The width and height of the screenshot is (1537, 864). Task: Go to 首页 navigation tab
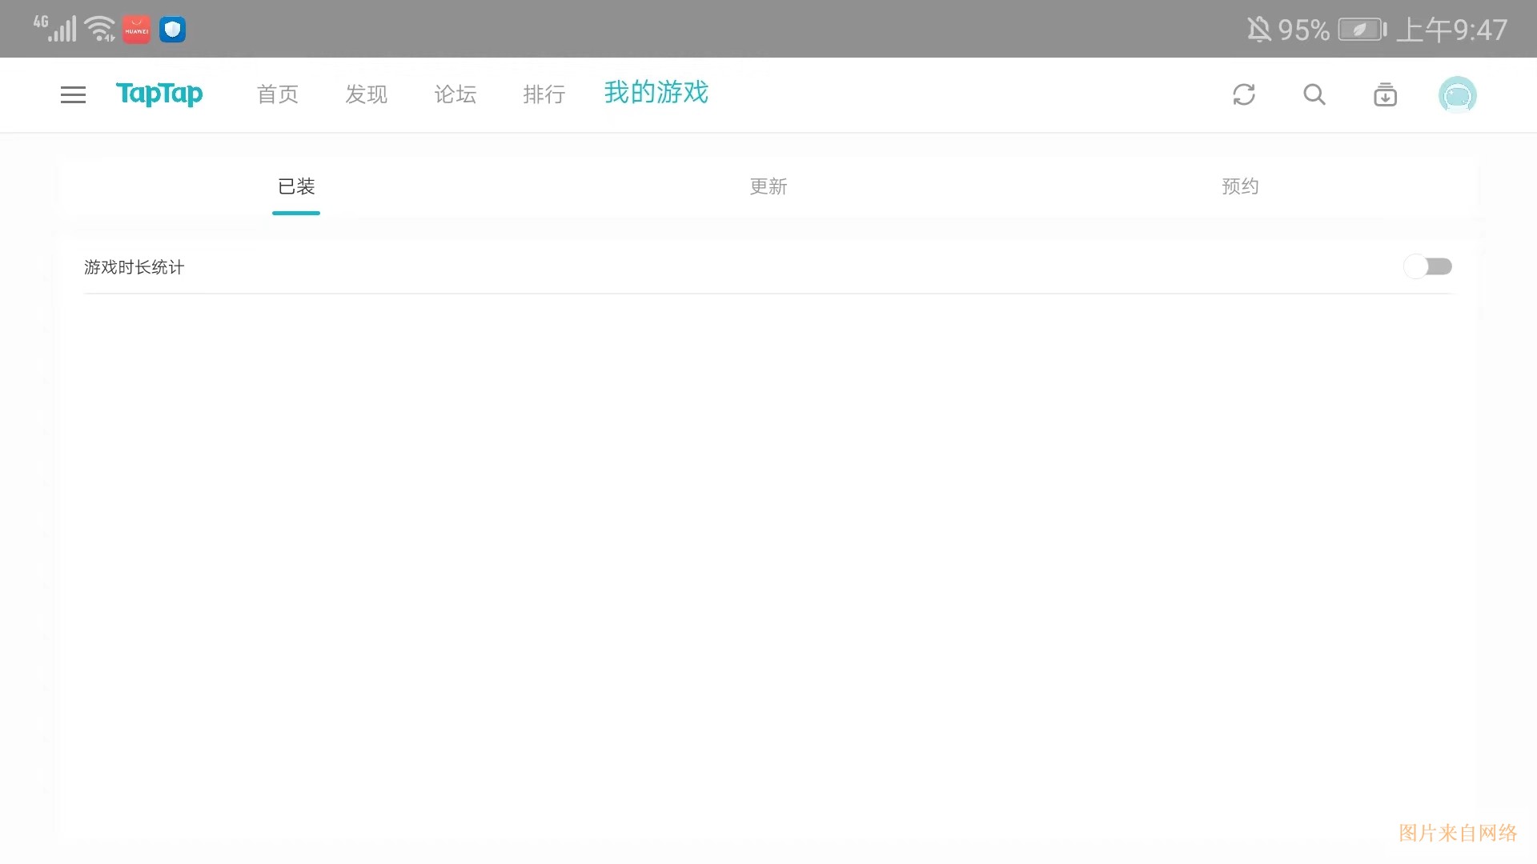pos(278,94)
